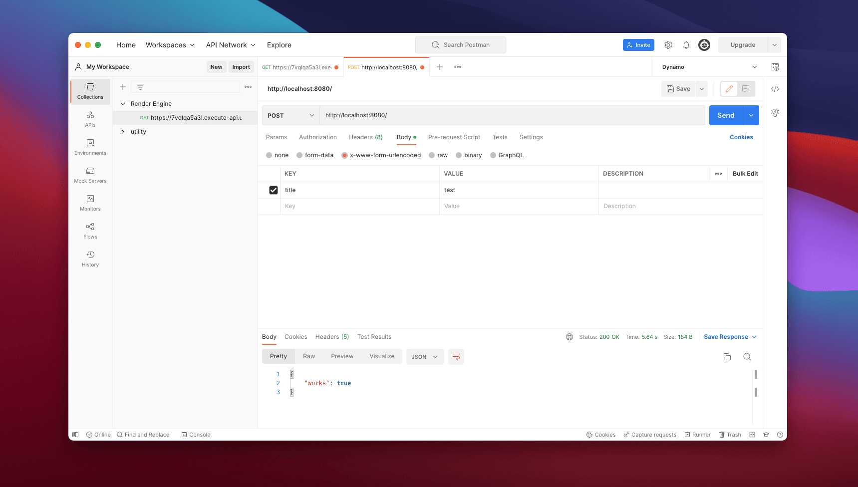Copy the response body
The image size is (858, 487).
pos(727,357)
